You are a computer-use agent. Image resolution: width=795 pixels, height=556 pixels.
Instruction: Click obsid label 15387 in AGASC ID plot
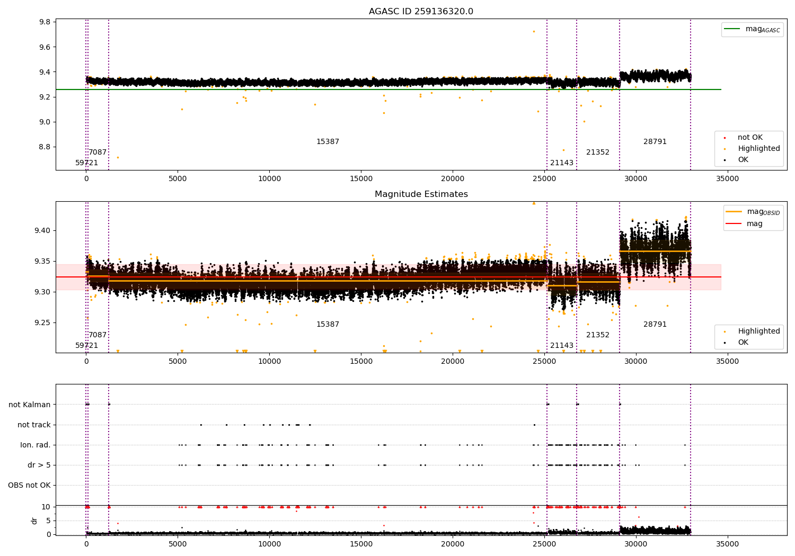click(x=328, y=142)
